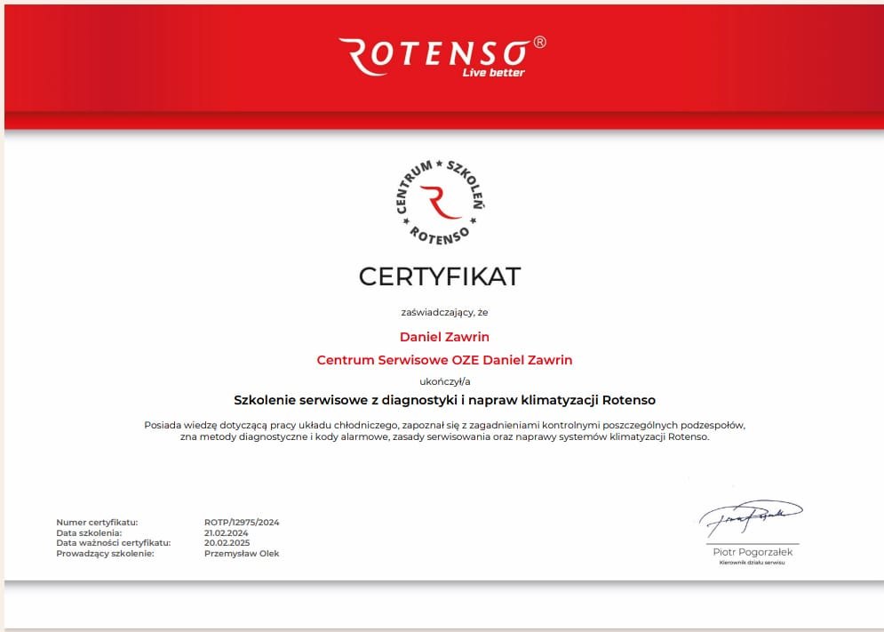Click the certificate number ROTP/12975/2024
Image resolution: width=884 pixels, height=632 pixels.
click(242, 523)
